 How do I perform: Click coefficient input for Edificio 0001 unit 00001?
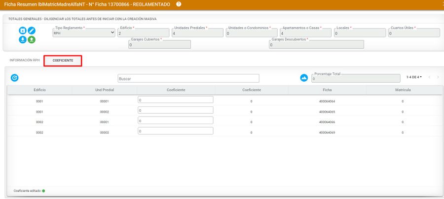click(175, 99)
